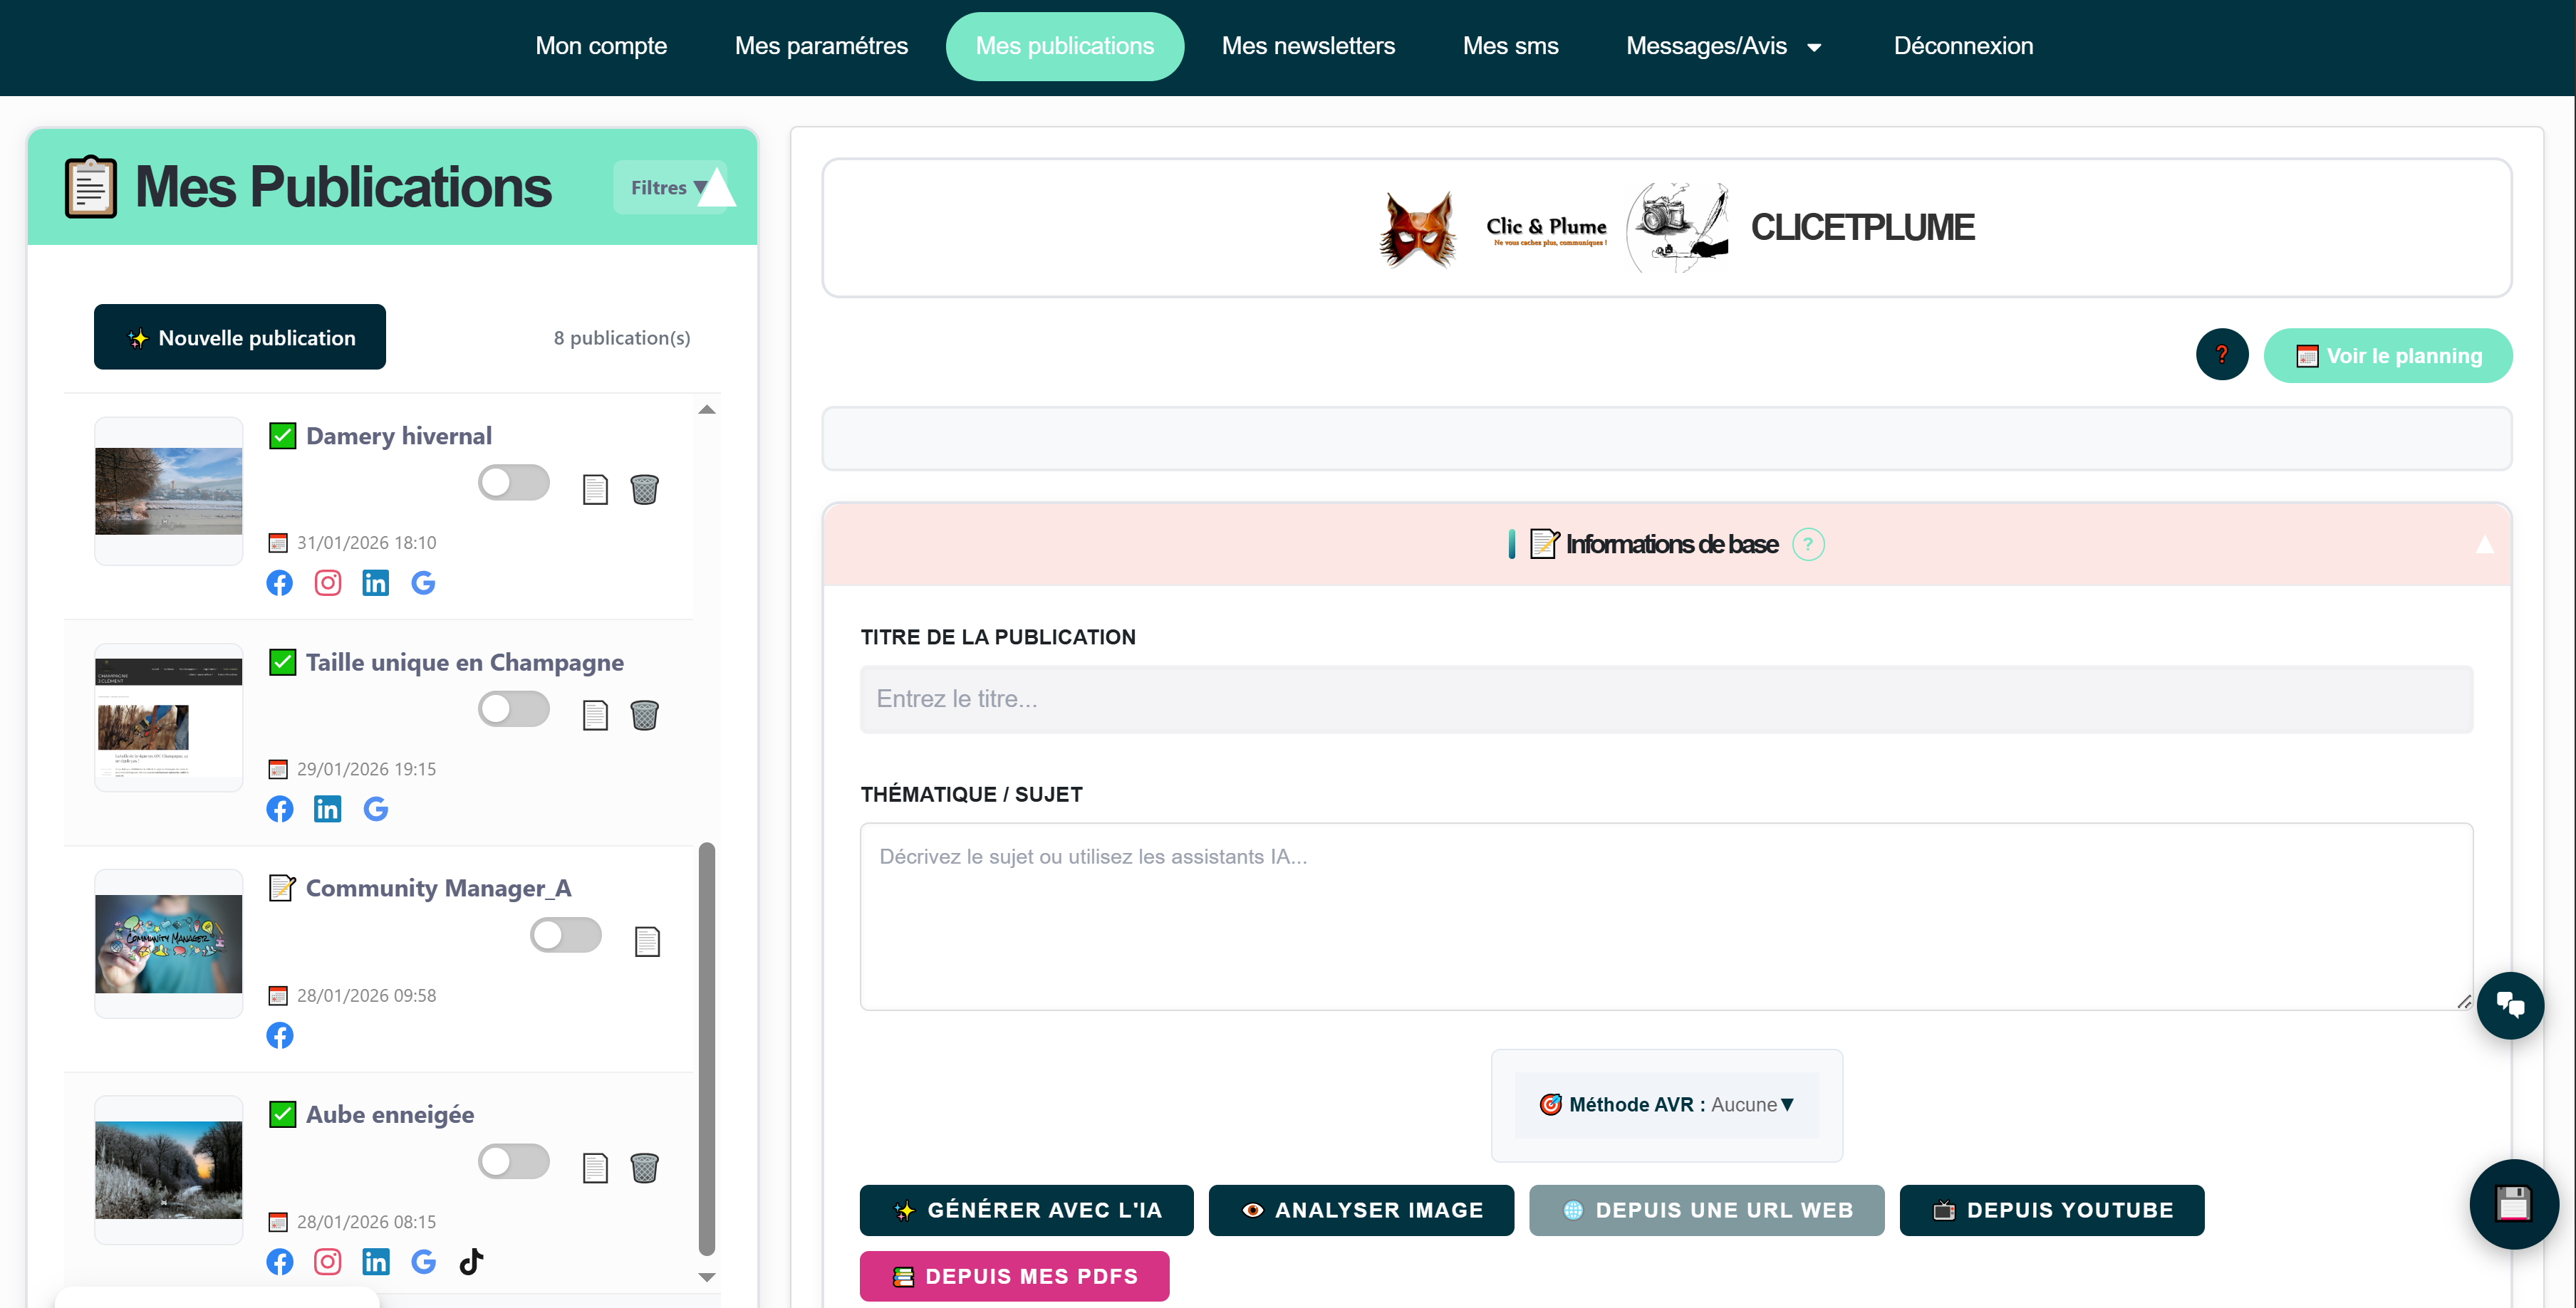2576x1308 pixels.
Task: Toggle the switch for Damery hivernal
Action: click(513, 483)
